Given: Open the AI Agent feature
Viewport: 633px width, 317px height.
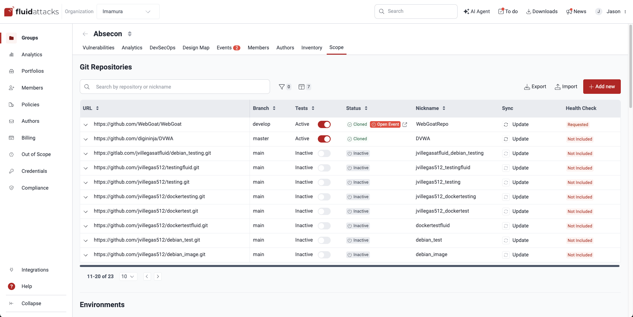Looking at the screenshot, I should tap(476, 11).
